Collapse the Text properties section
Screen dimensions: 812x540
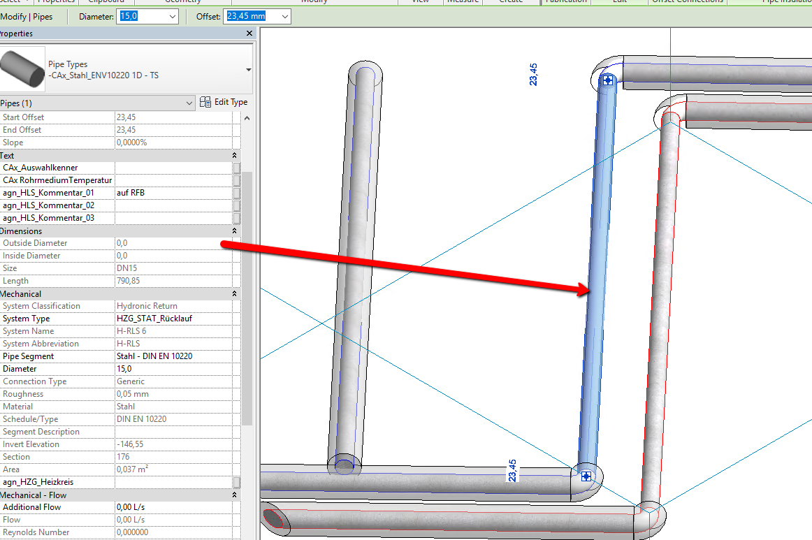[234, 155]
